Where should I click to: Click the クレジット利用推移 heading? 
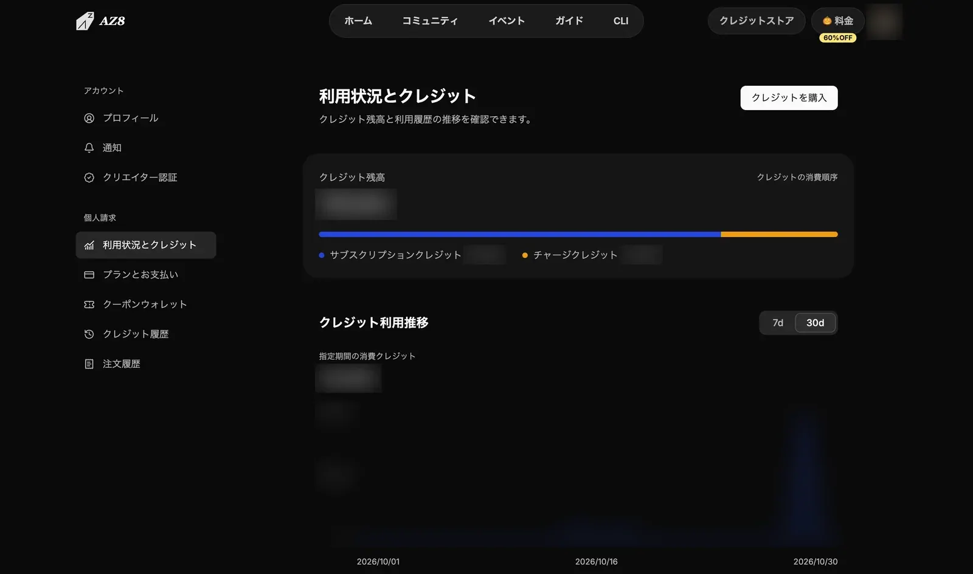coord(374,323)
